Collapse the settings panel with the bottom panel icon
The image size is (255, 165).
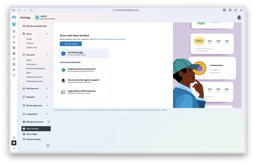tap(48, 145)
